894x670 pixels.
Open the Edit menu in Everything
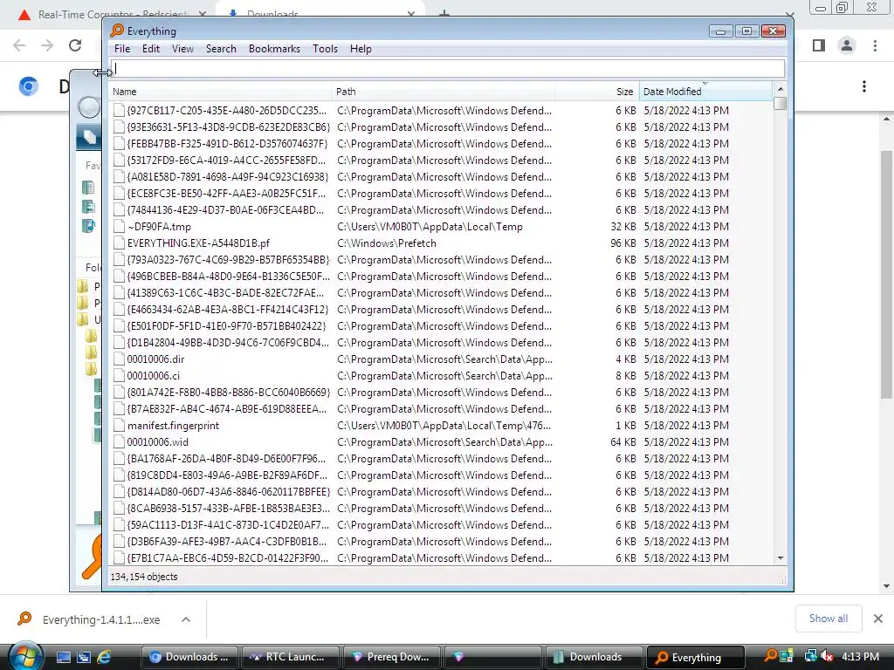(x=150, y=49)
